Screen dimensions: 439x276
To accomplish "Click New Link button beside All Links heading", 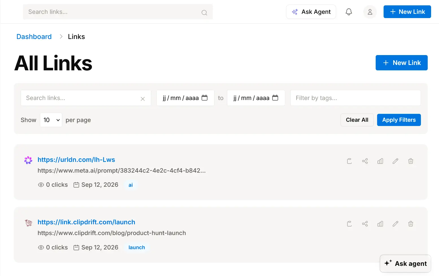I will coord(401,63).
